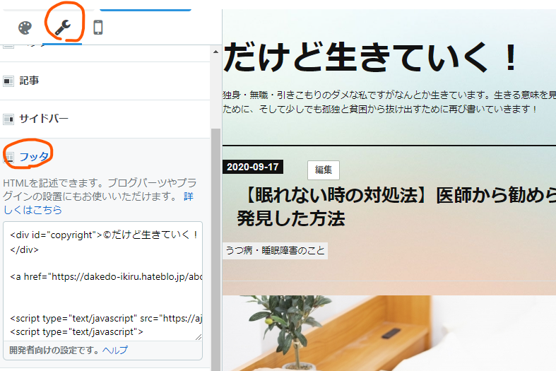Click the layout icon beside サイドバー
Image resolution: width=556 pixels, height=371 pixels.
pyautogui.click(x=8, y=119)
